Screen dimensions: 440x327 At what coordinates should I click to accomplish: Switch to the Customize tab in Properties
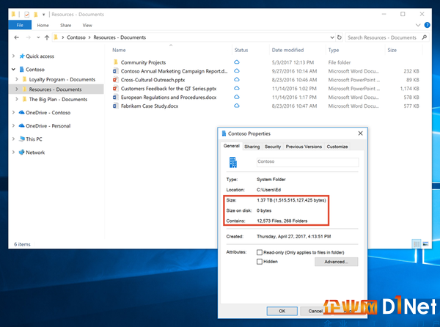pyautogui.click(x=337, y=147)
